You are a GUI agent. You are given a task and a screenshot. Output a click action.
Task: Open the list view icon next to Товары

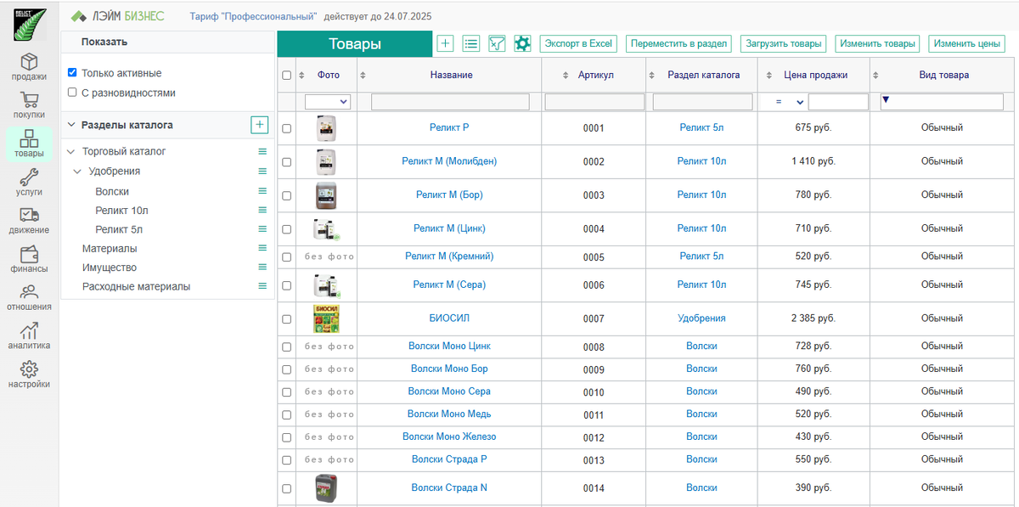click(471, 43)
